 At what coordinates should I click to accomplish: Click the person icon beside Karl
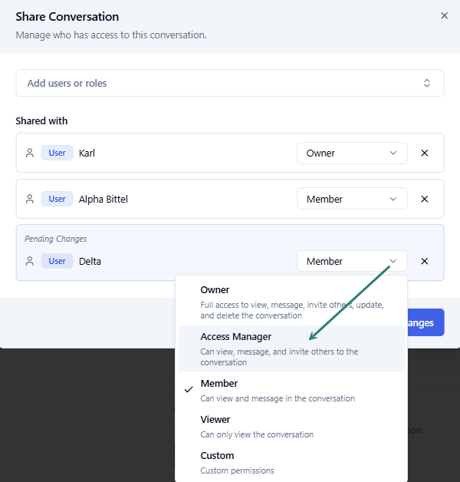point(30,153)
